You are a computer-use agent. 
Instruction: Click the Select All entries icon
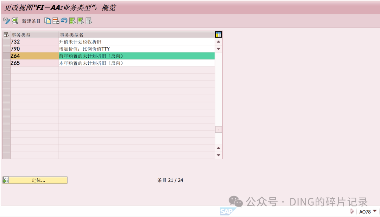pos(72,21)
